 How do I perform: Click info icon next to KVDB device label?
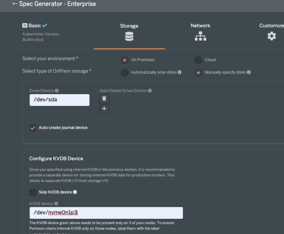tap(56, 204)
